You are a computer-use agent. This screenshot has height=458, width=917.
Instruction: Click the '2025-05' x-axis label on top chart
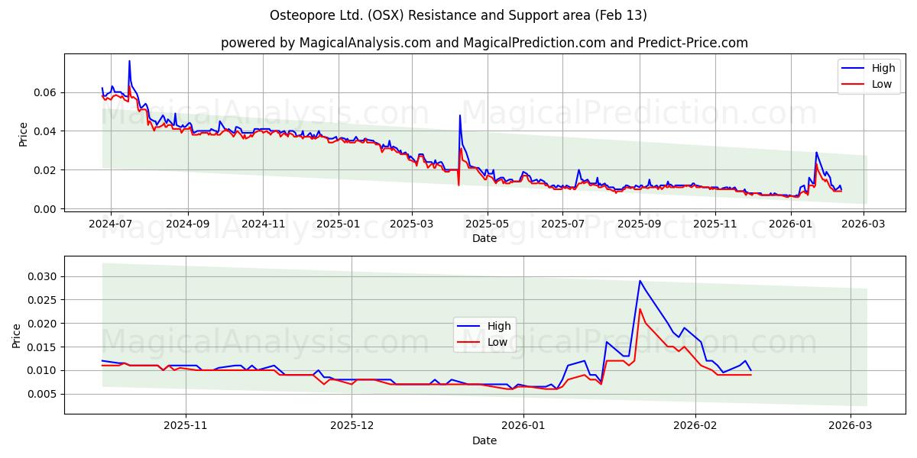487,224
